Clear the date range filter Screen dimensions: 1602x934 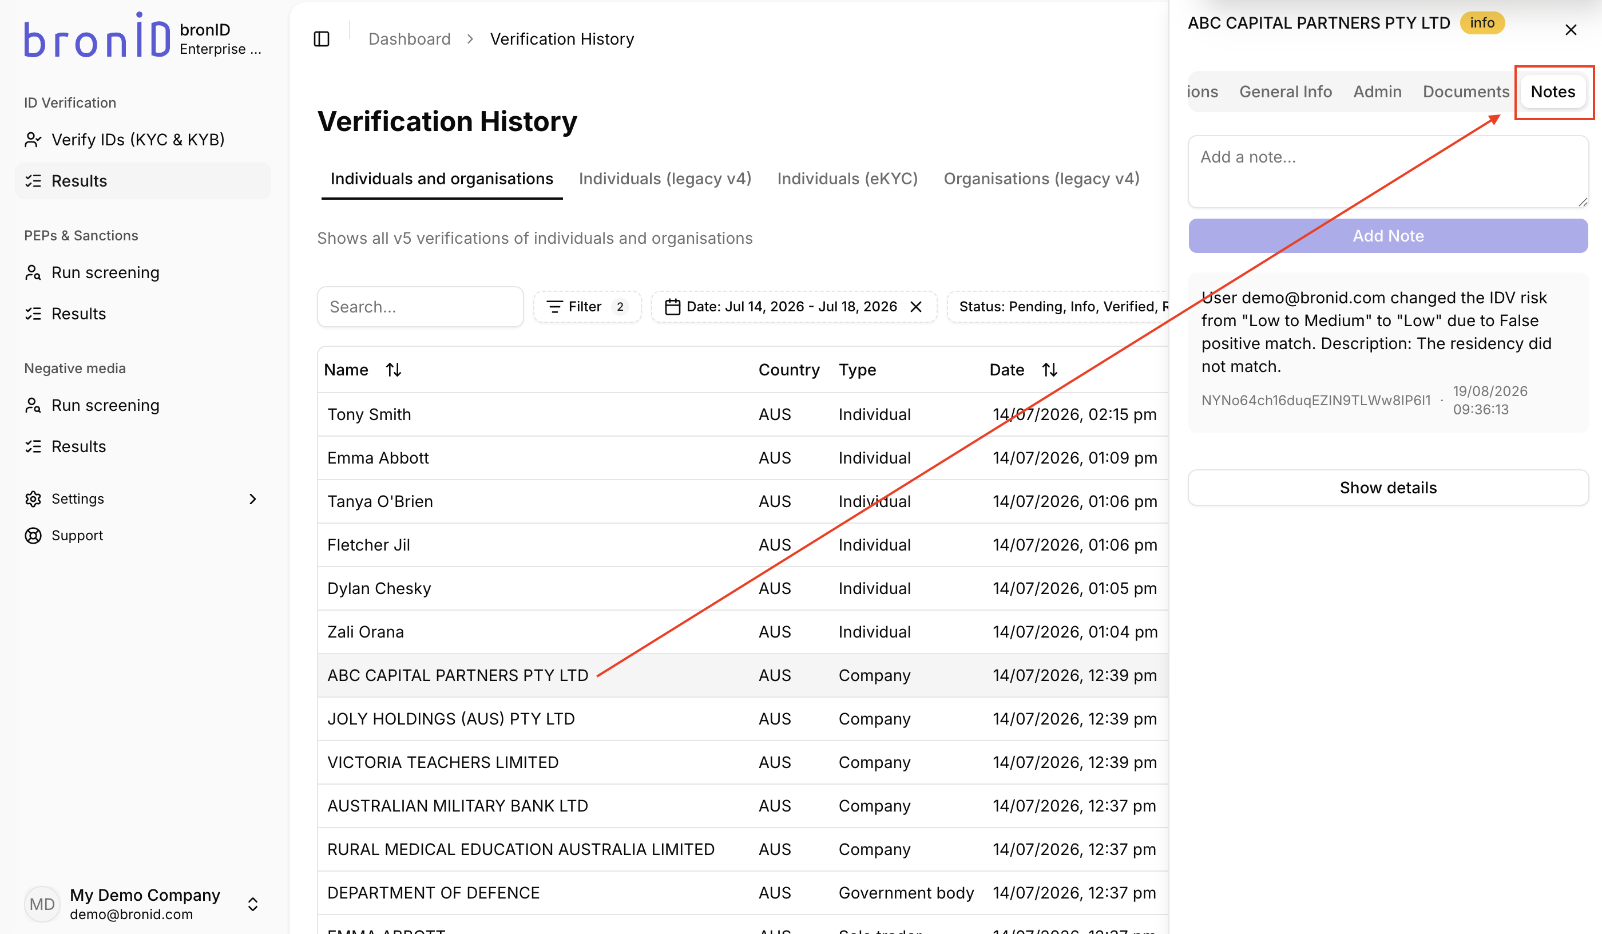point(916,307)
